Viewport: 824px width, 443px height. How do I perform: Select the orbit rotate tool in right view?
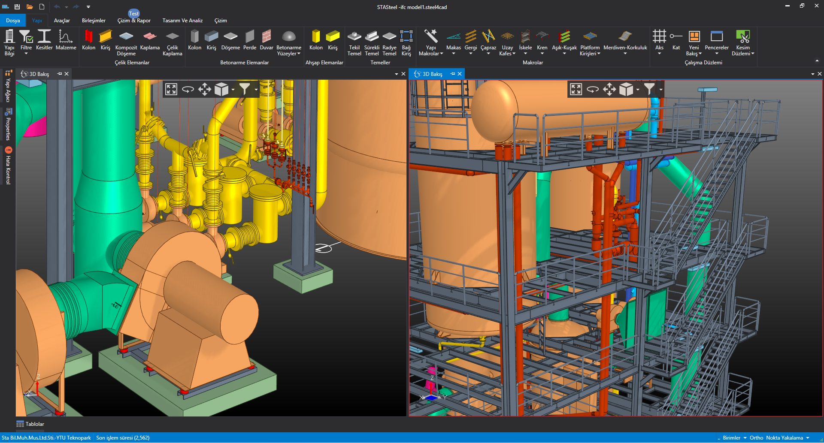pyautogui.click(x=593, y=89)
